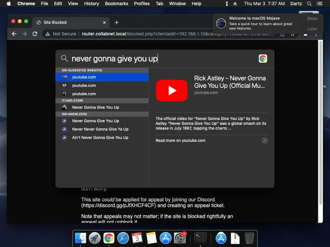330x247 pixels.
Task: Click Read more on youtube.com
Action: pyautogui.click(x=180, y=141)
